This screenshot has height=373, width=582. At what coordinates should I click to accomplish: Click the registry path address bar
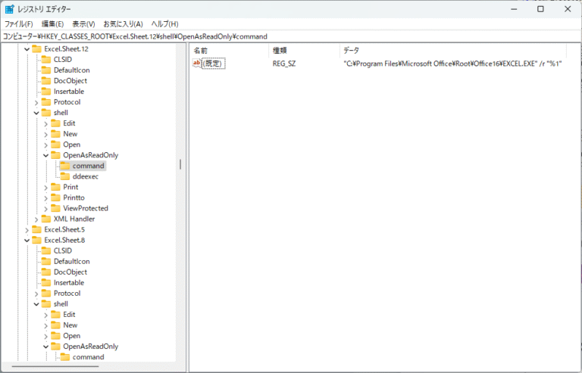pyautogui.click(x=291, y=36)
